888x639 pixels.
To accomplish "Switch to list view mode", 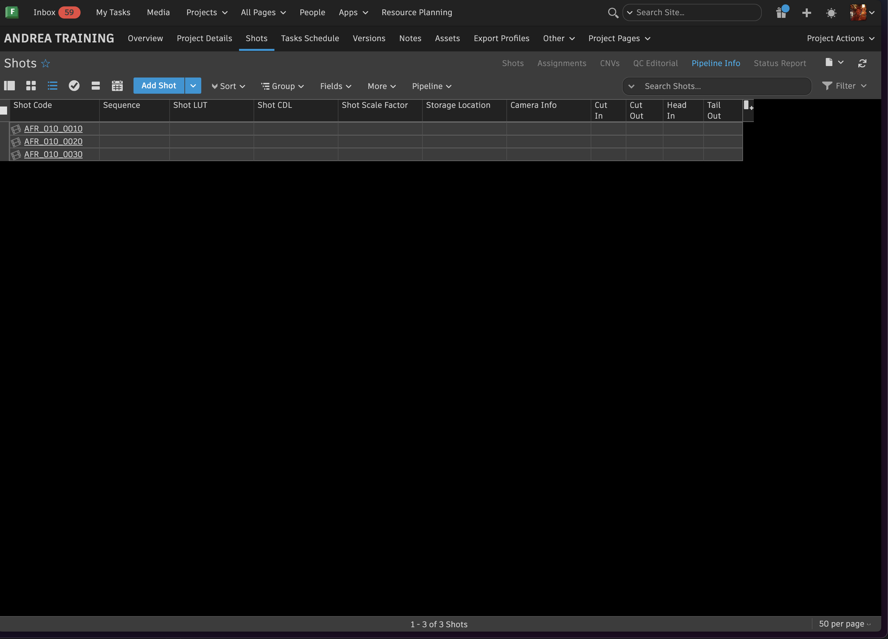I will [53, 86].
